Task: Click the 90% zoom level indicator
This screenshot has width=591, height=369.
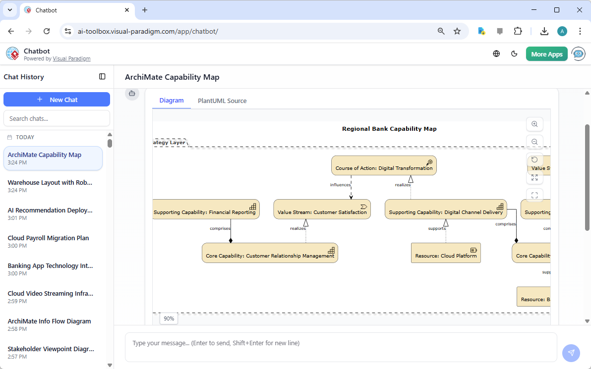Action: [169, 318]
